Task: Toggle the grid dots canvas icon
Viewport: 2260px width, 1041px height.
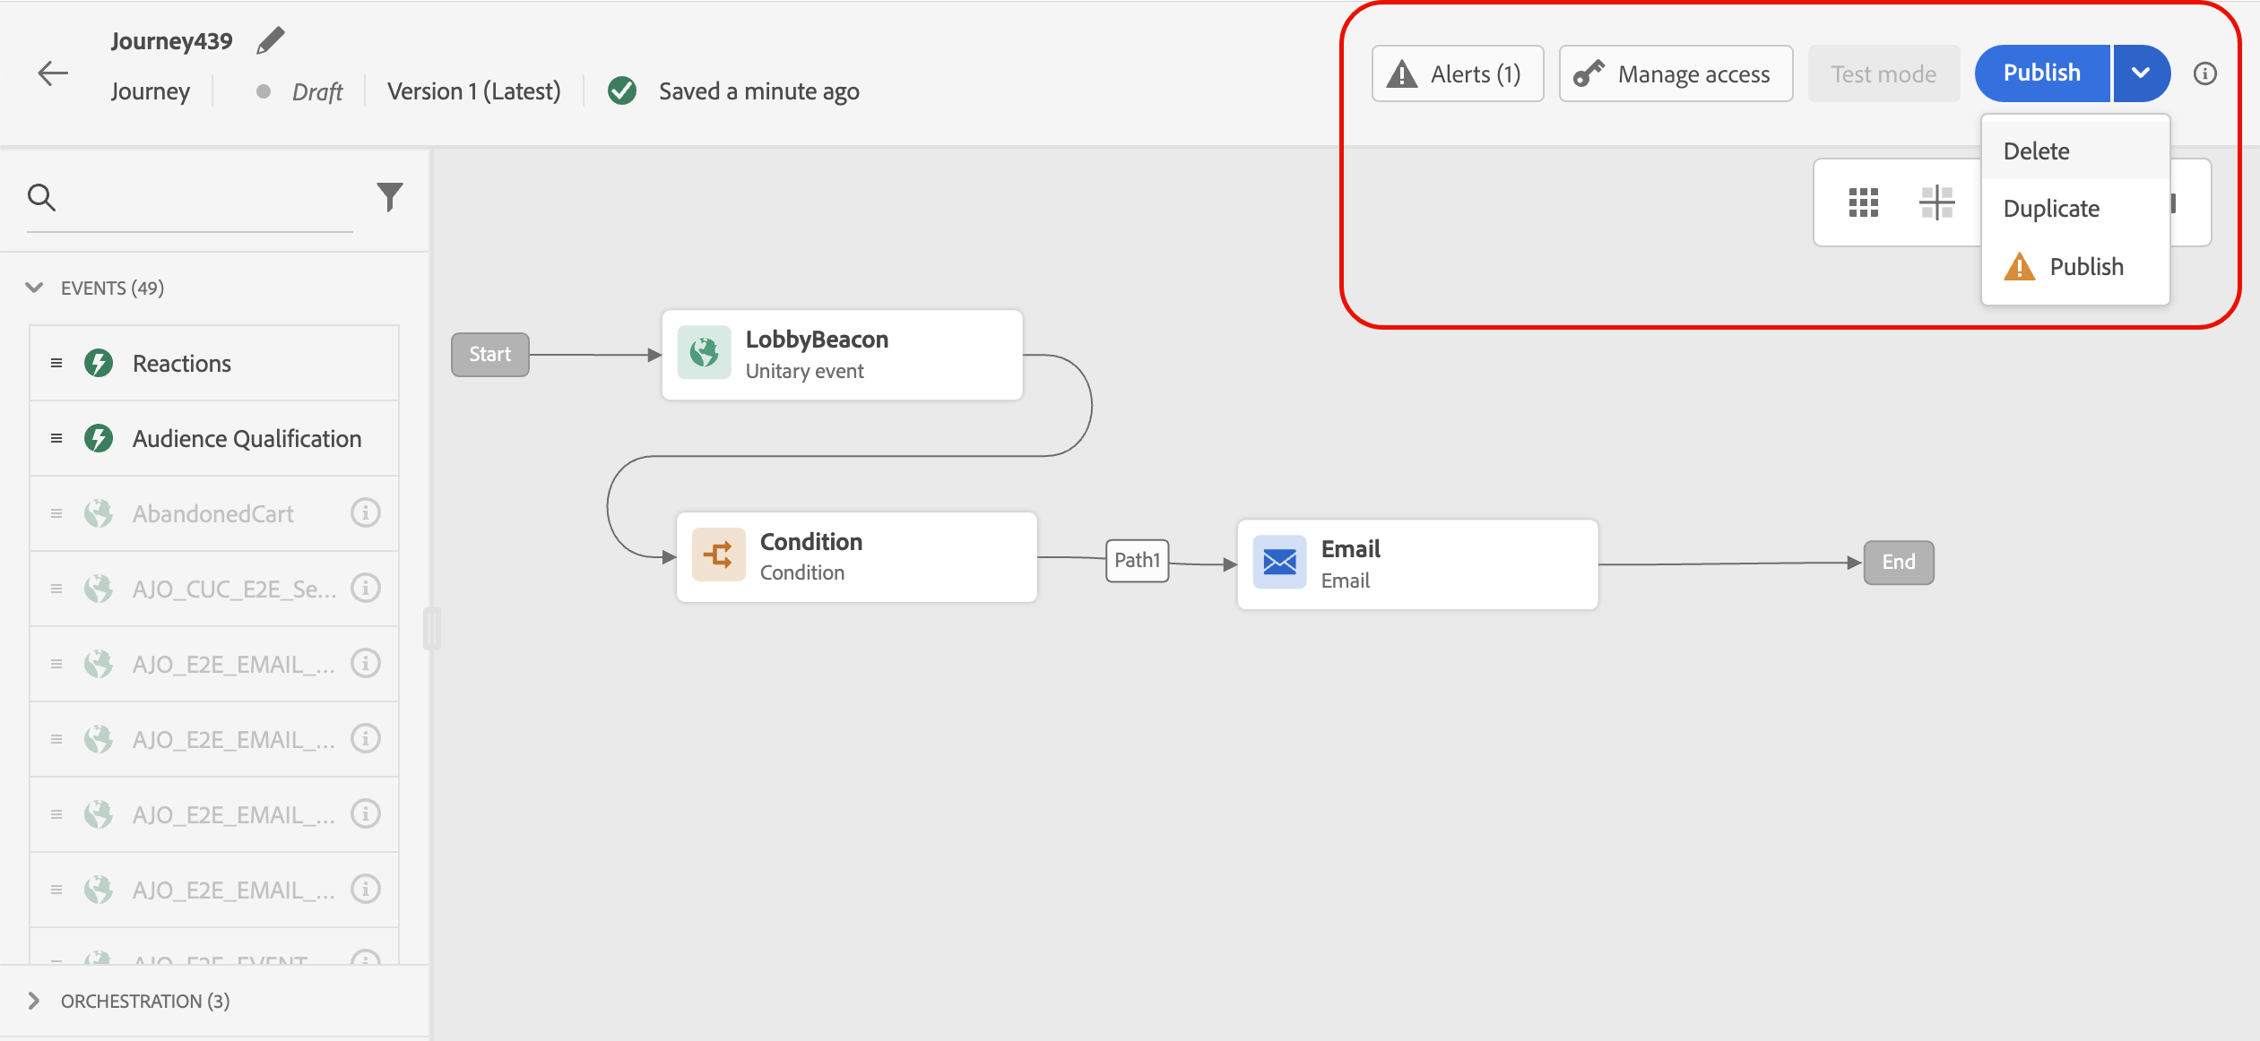Action: (x=1863, y=203)
